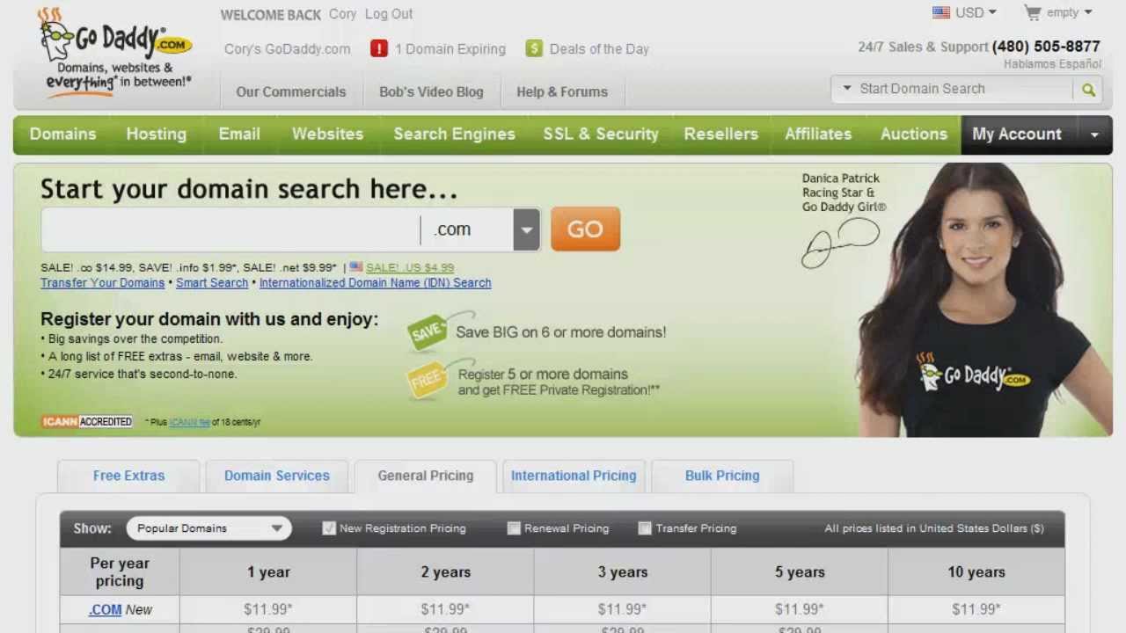Click the green Deals of the Day dollar icon

tap(534, 48)
